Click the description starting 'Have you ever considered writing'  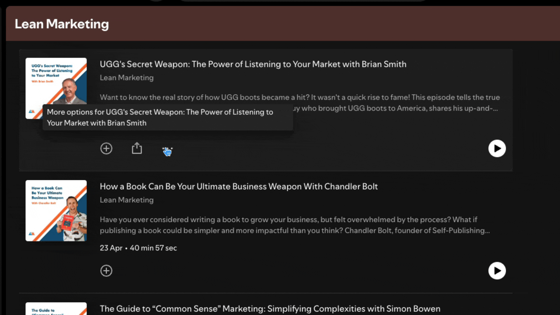tap(295, 225)
